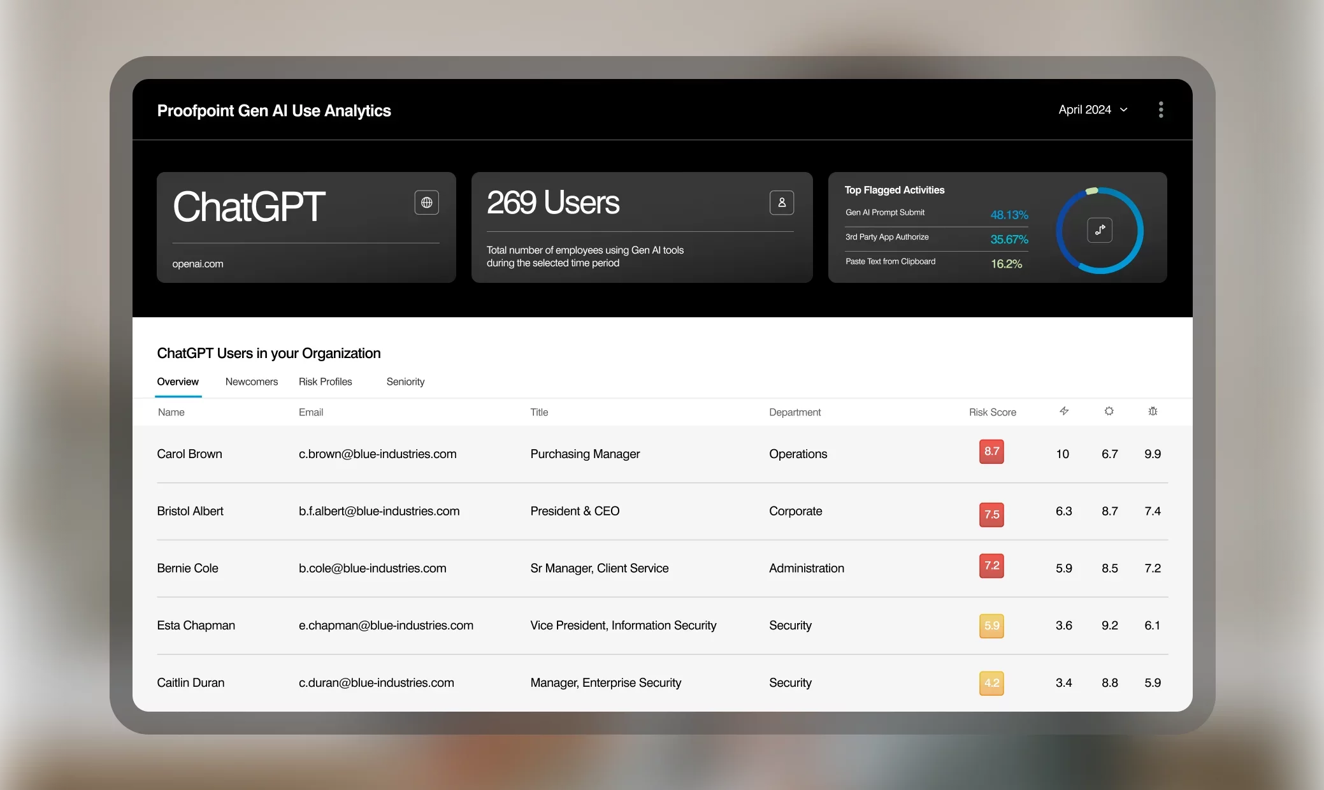The width and height of the screenshot is (1324, 790).
Task: Click the bug column icon in table header
Action: (1153, 411)
